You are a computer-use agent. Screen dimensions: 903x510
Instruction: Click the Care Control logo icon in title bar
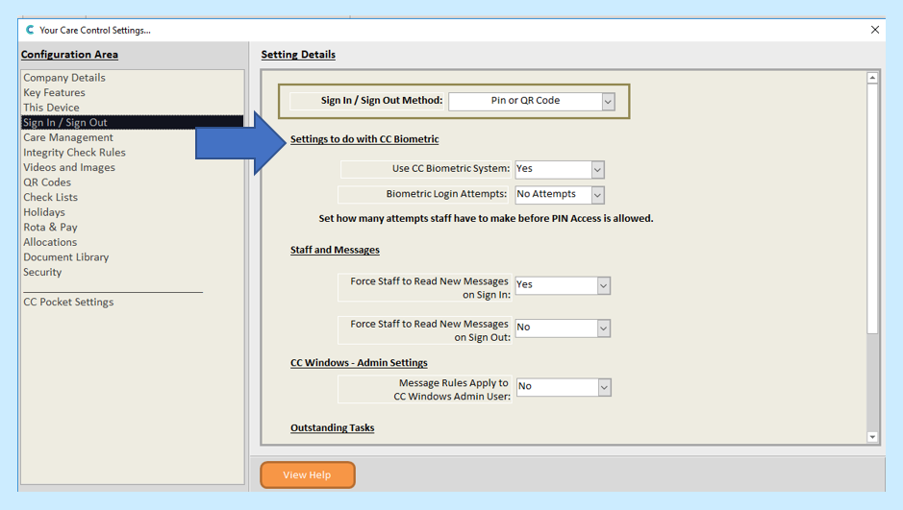click(31, 30)
